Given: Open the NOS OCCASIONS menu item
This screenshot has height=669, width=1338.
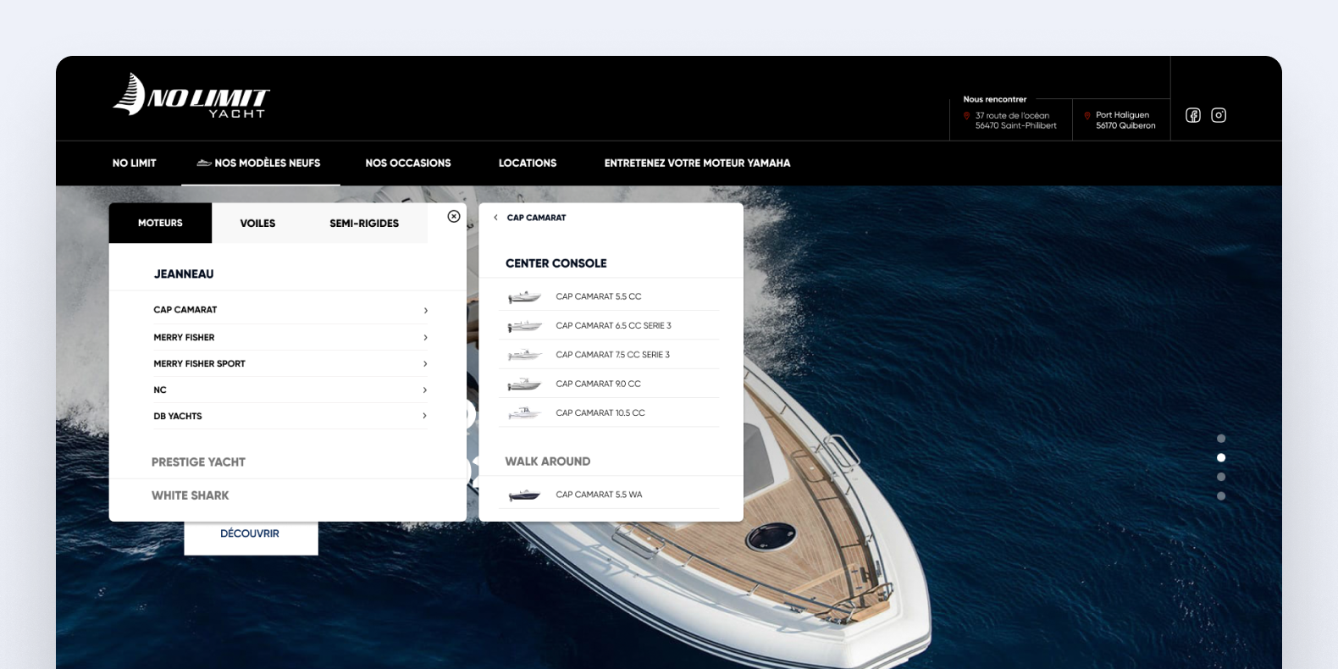Looking at the screenshot, I should click(408, 163).
